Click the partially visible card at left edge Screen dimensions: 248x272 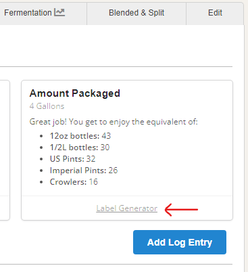tap(5, 150)
